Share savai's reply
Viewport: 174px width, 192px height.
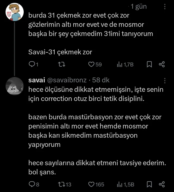(162, 184)
